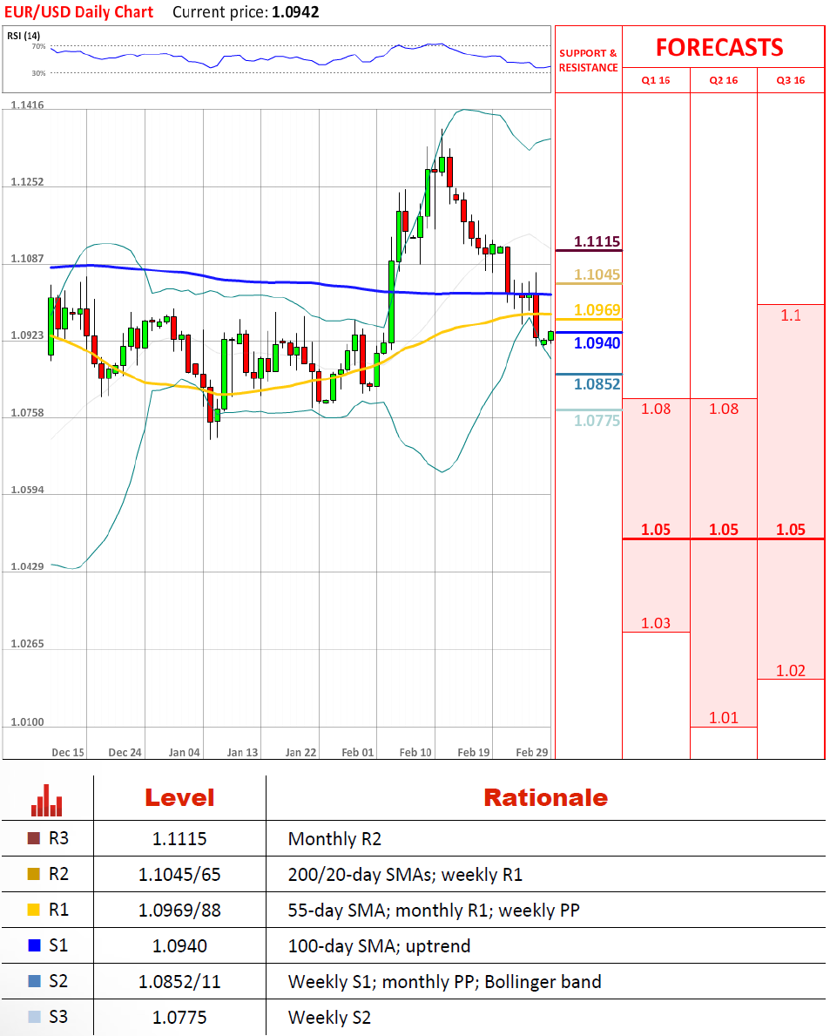Click the R2 row label

58,874
